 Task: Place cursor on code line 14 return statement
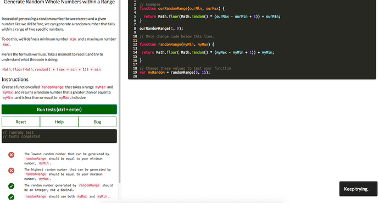pyautogui.click(x=208, y=52)
